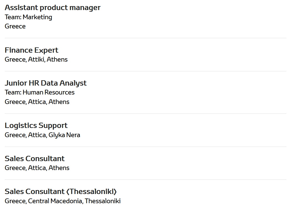Screen dimensions: 302x211
Task: Click Athens location under Sales Consultant
Action: pos(59,168)
